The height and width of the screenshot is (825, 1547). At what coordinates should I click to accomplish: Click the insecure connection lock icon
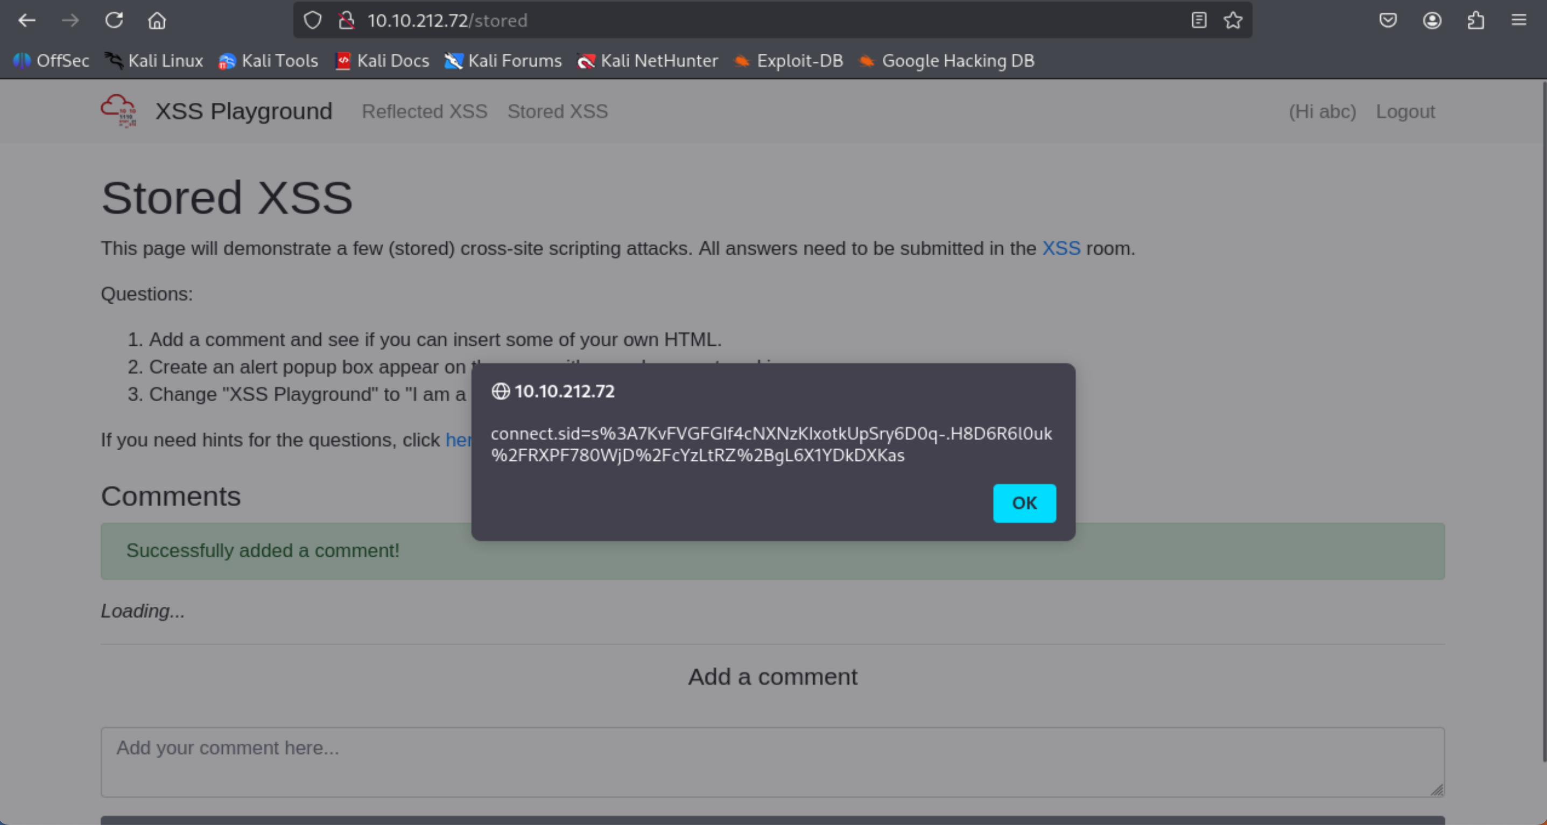347,20
